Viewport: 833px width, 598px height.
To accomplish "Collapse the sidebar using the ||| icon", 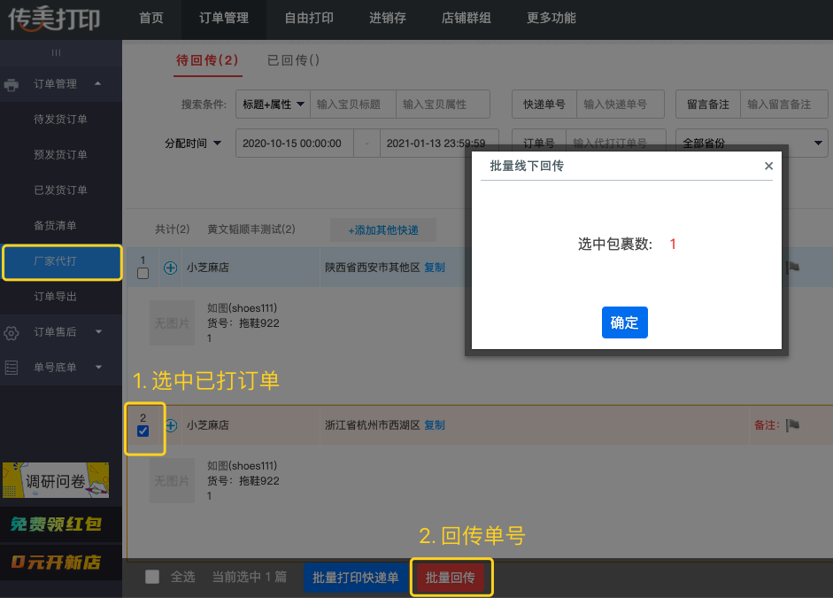I will pos(56,52).
